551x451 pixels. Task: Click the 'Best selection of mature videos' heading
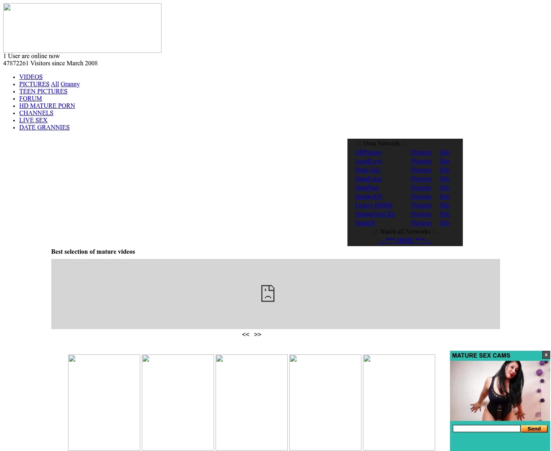coord(93,252)
